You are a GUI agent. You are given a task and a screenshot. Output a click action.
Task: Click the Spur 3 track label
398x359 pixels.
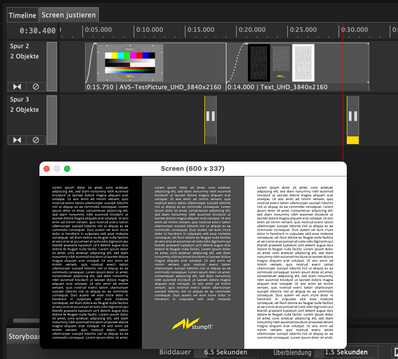click(x=19, y=99)
